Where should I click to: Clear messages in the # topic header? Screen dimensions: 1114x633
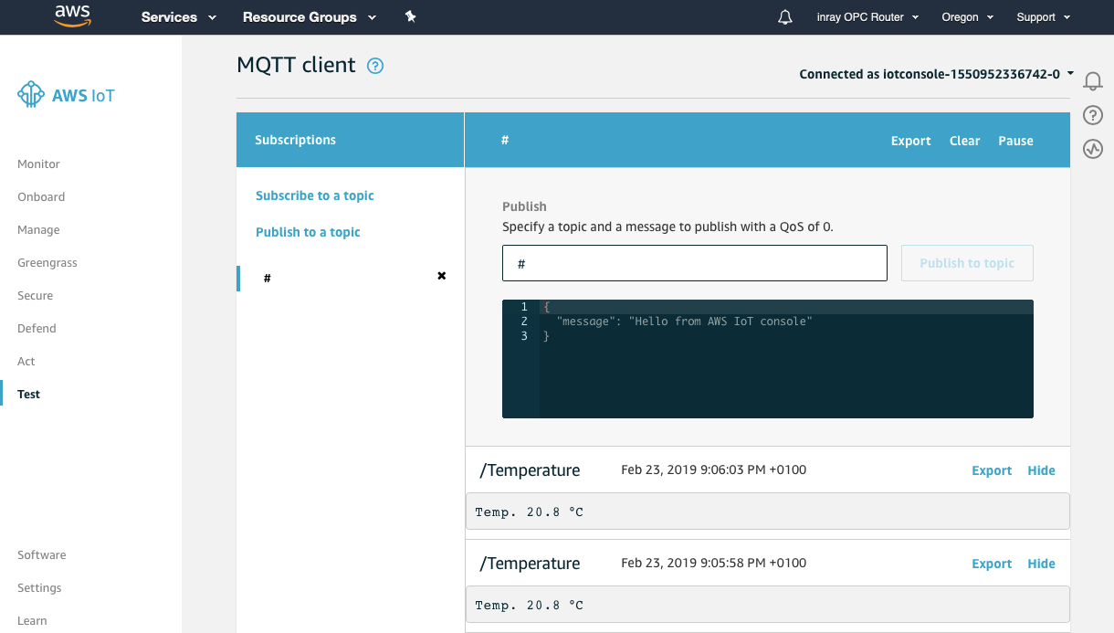(x=964, y=141)
